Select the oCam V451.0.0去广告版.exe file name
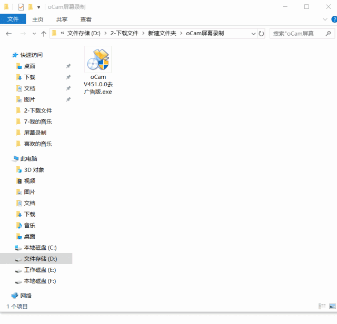This screenshot has height=324, width=337. pyautogui.click(x=98, y=84)
